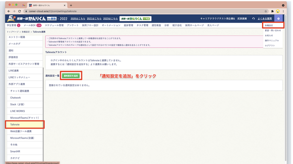Screen dimensions: 293x164
Task: Go to メールBOX in navigation bar
Action: (x=32, y=26)
